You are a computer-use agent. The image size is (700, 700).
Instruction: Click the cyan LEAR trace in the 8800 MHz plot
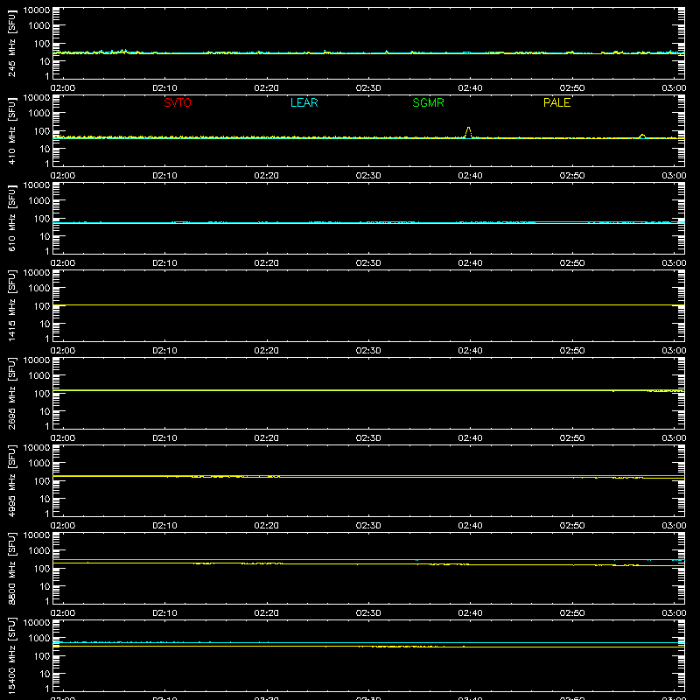pos(368,559)
